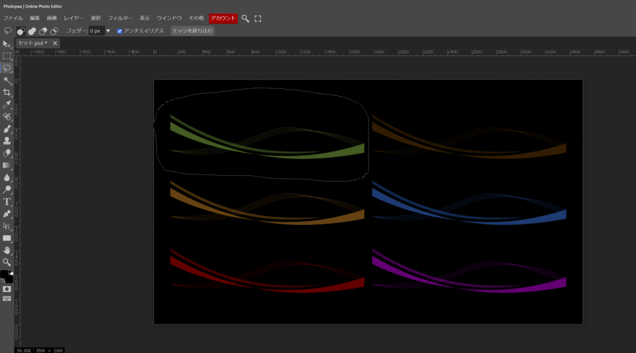Image resolution: width=636 pixels, height=353 pixels.
Task: Choose the Eraser tool
Action: pyautogui.click(x=7, y=153)
